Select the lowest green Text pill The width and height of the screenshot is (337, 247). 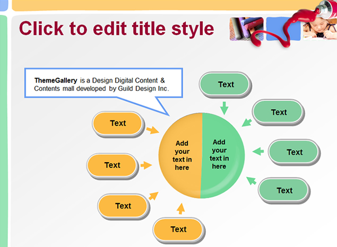coord(284,190)
